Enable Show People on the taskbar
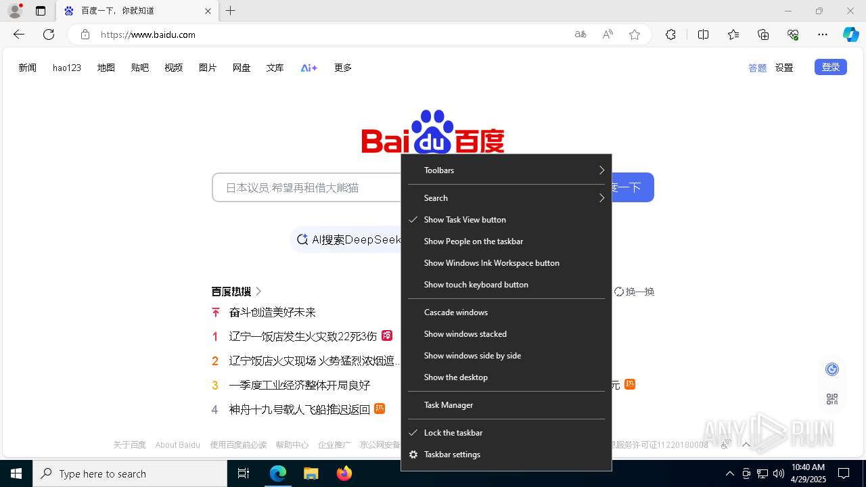Viewport: 866px width, 487px height. 506,241
